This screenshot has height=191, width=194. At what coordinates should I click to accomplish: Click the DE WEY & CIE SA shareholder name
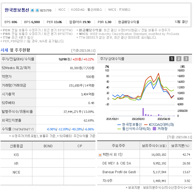coord(117,163)
